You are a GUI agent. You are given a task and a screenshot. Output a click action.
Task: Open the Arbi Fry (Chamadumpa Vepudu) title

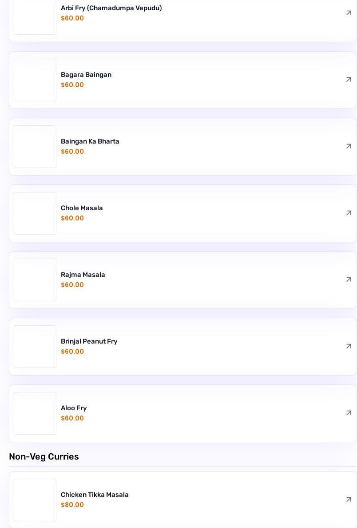pos(111,8)
